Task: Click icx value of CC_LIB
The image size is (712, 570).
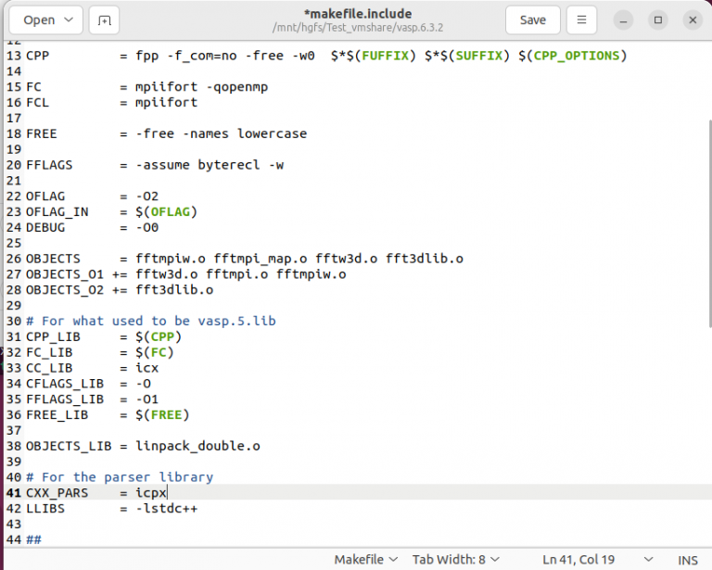Action: pyautogui.click(x=147, y=368)
